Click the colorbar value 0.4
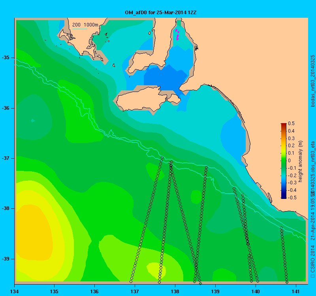The height and width of the screenshot is (296, 316). pyautogui.click(x=291, y=131)
